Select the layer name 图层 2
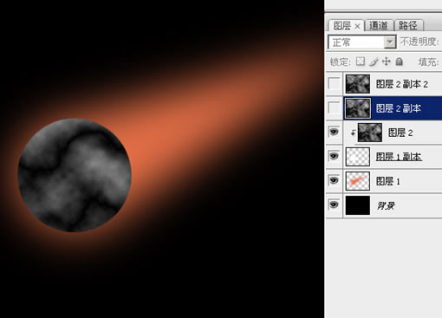Screen dimensions: 442x318 (400, 133)
